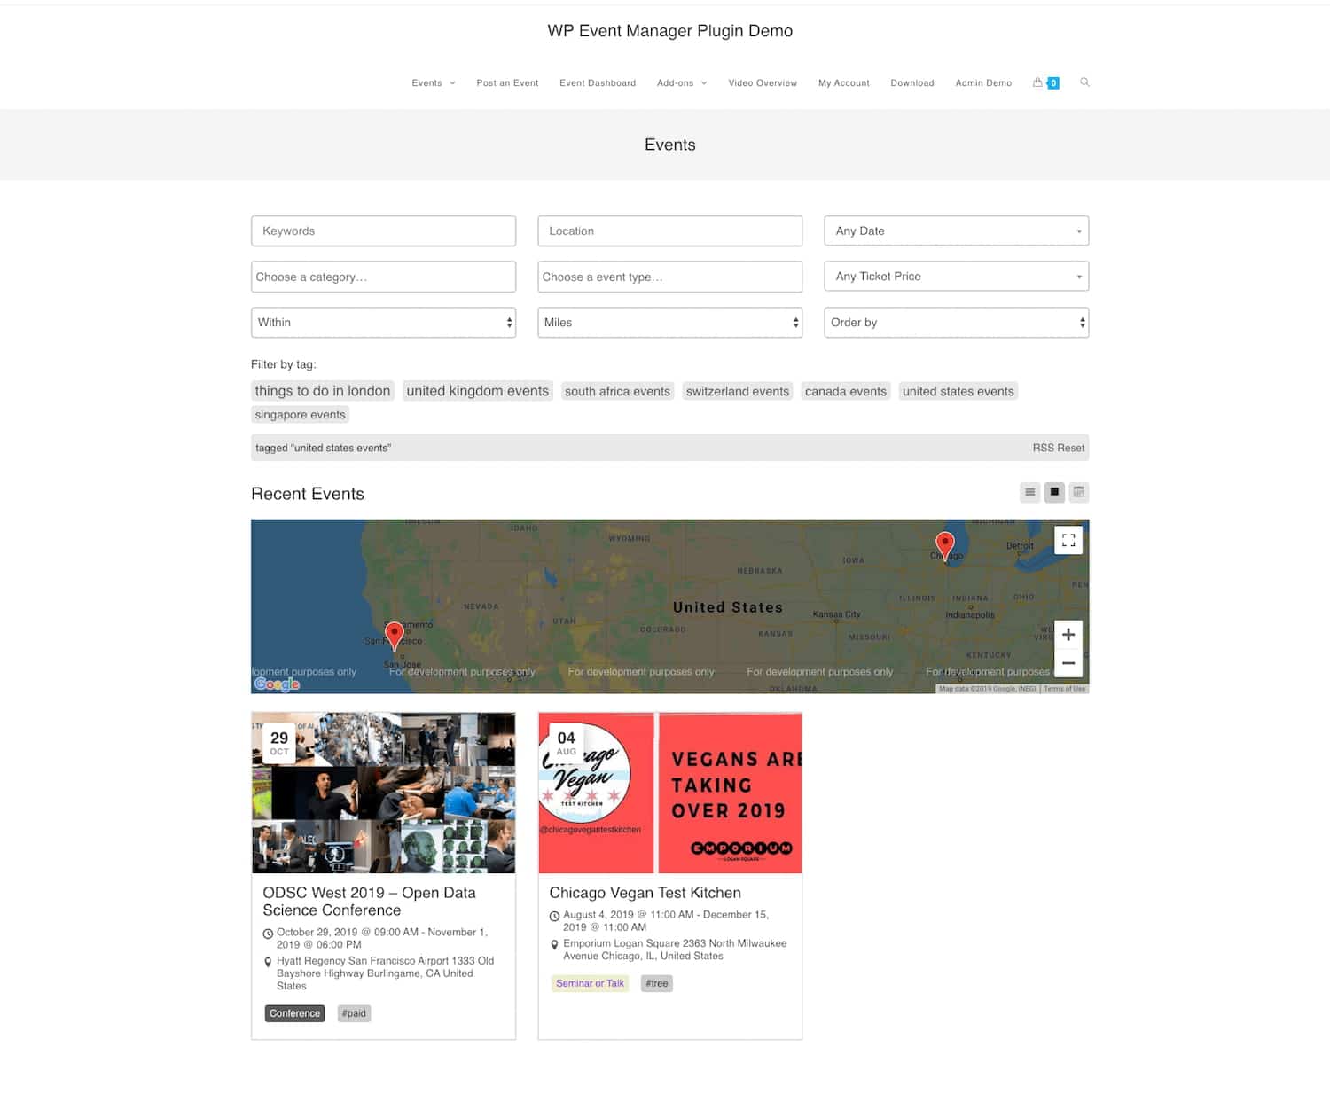Viewport: 1330px width, 1094px height.
Task: Toggle the 'united states events' tag filter
Action: click(x=958, y=391)
